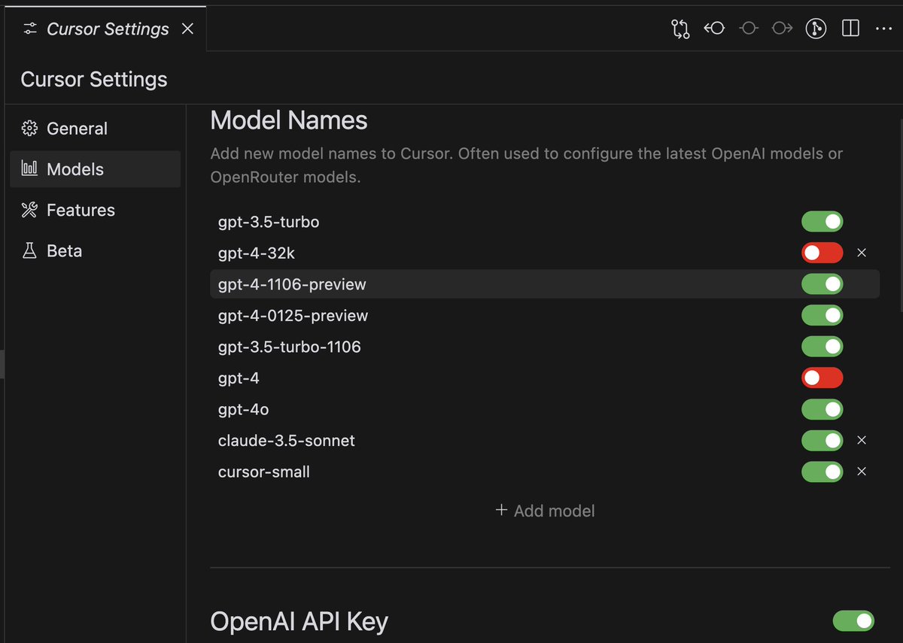Open the circled git branch icon
Viewport: 903px width, 643px height.
pyautogui.click(x=816, y=29)
